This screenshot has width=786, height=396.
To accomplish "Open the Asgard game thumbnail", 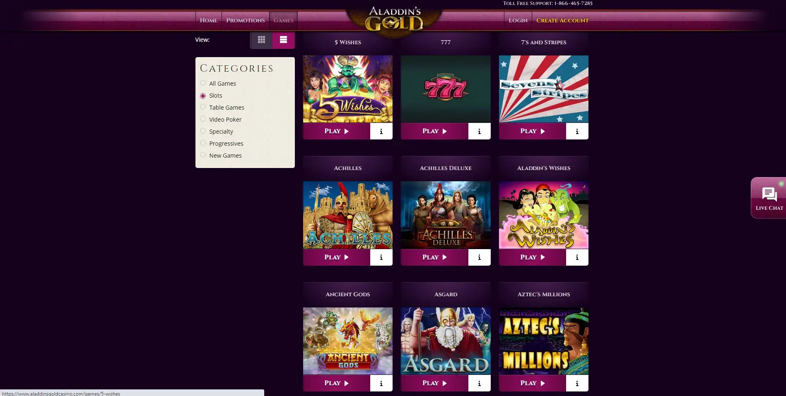I will pyautogui.click(x=446, y=341).
